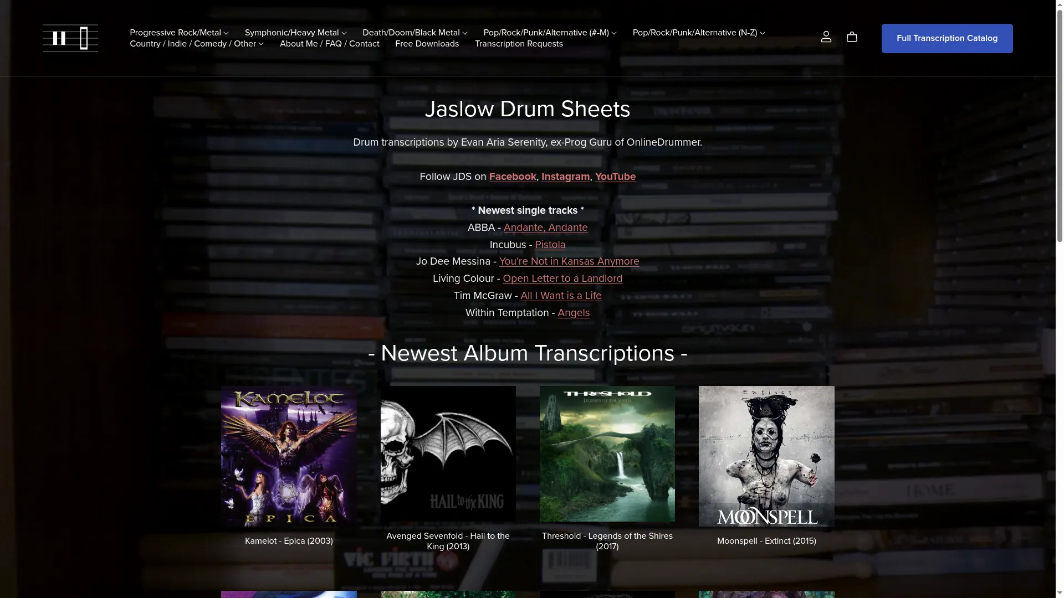Open Threshold Legends of the Shires cover

[607, 453]
